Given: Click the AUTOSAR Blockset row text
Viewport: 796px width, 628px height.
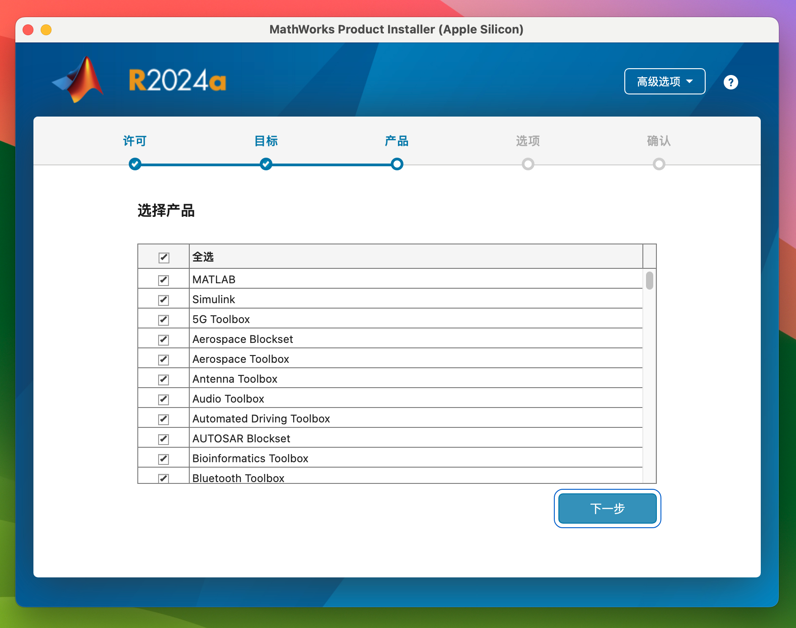Looking at the screenshot, I should coord(241,439).
